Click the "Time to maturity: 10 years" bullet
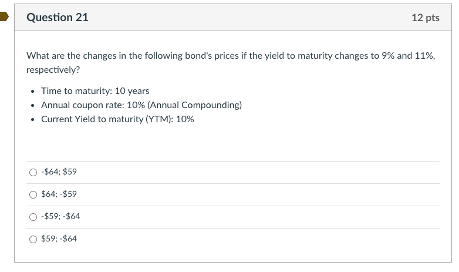The image size is (459, 272). [95, 91]
